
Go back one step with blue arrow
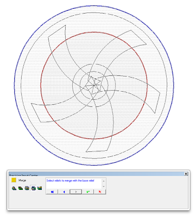pos(64,192)
